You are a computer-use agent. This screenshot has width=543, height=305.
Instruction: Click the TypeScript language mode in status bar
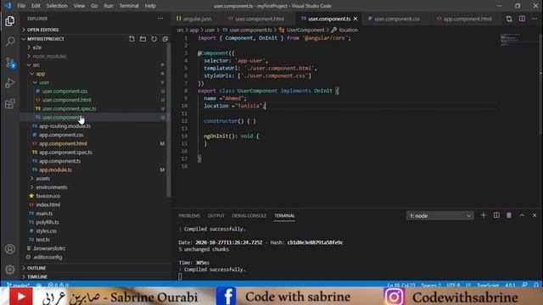[488, 285]
